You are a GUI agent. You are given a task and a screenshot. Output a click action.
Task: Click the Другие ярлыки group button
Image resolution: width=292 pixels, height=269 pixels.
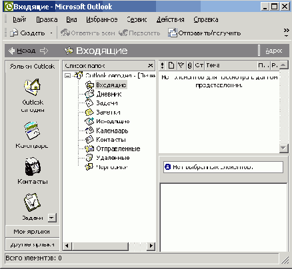32,244
